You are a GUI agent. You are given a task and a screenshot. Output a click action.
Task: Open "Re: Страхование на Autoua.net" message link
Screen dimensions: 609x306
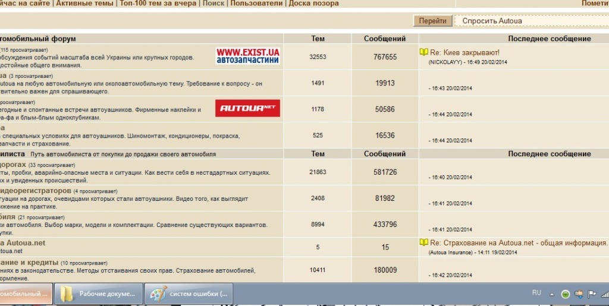[x=518, y=242]
